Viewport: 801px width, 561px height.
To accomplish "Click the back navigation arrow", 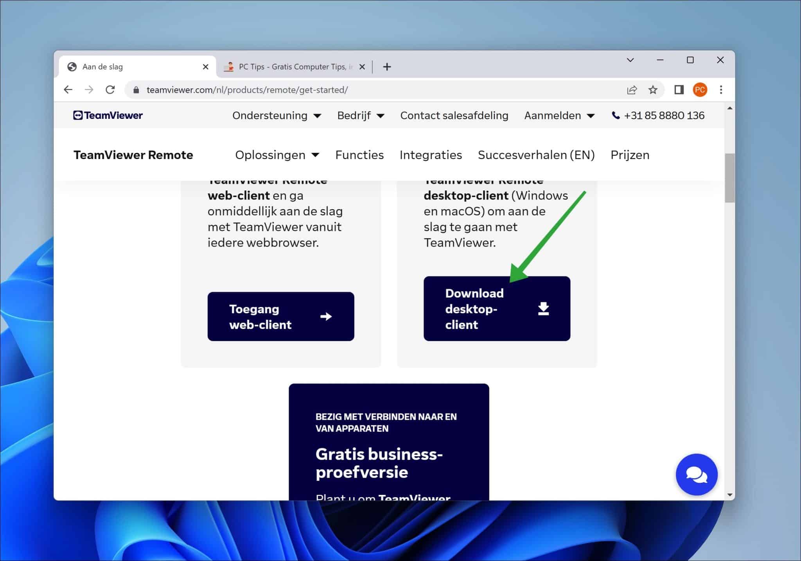I will coord(68,90).
